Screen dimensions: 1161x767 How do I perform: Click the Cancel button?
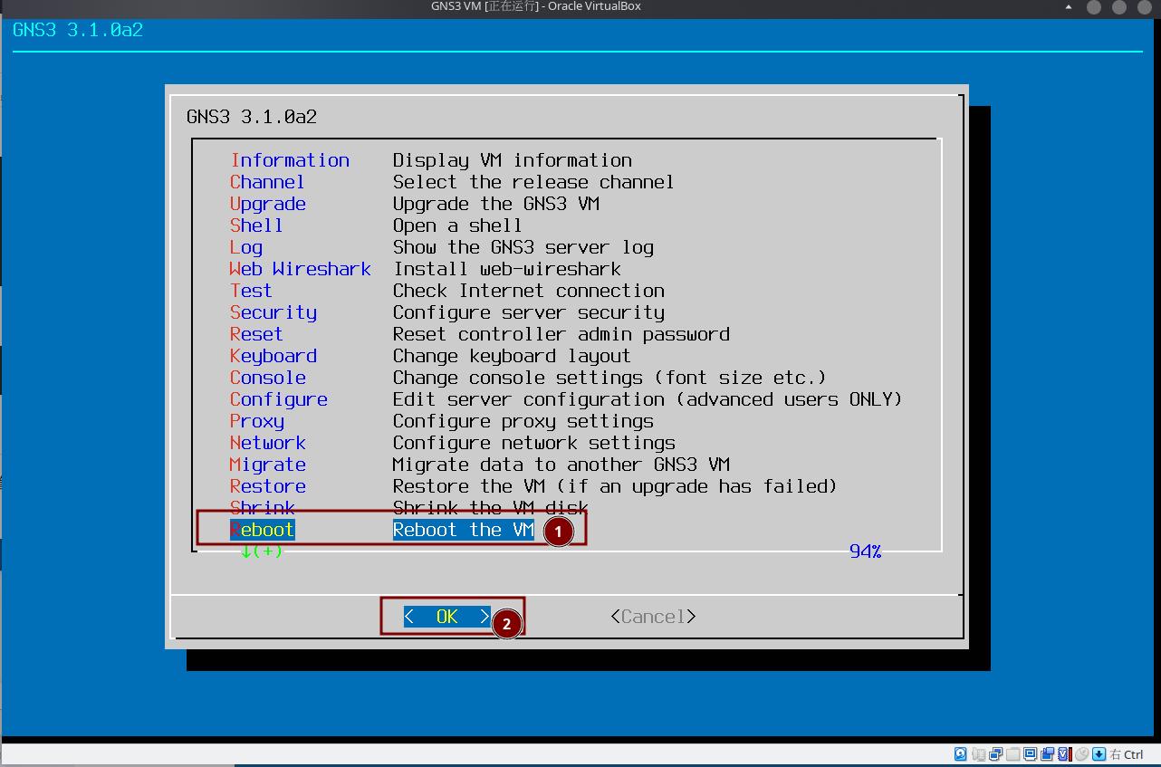(653, 617)
